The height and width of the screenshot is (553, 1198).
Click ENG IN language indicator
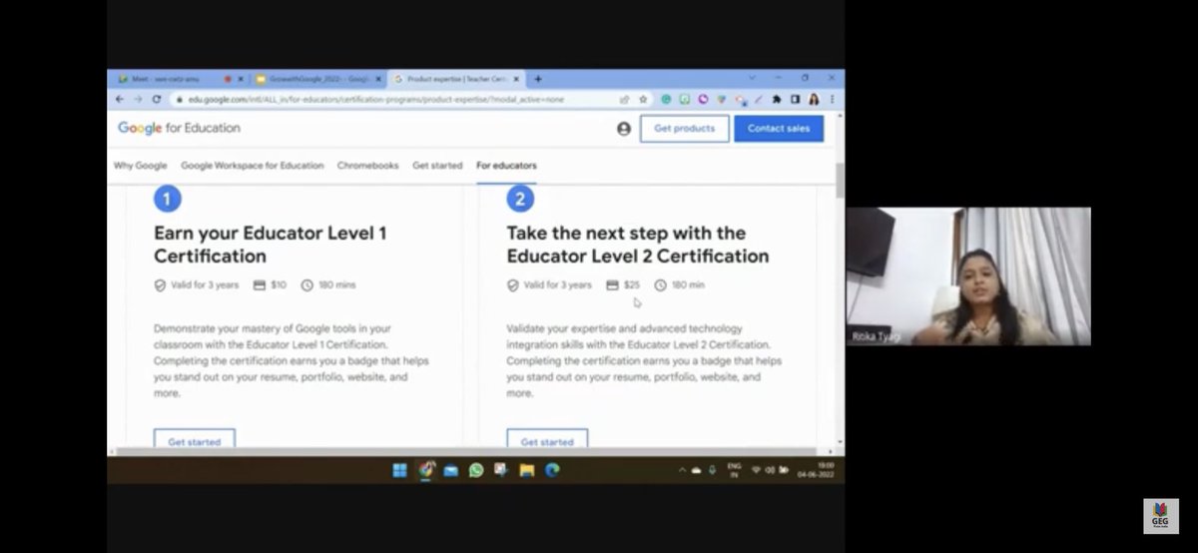tap(734, 470)
